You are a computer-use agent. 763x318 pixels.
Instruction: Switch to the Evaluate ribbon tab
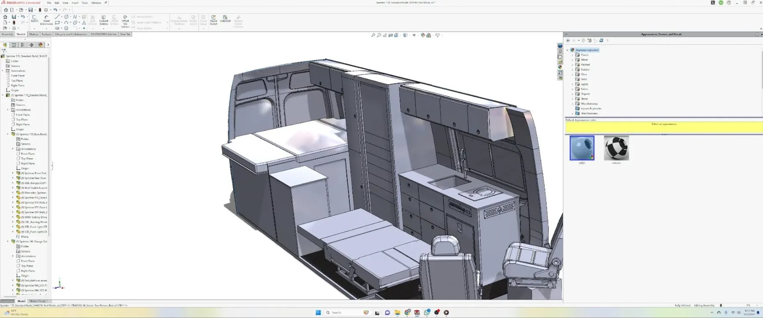click(x=46, y=34)
